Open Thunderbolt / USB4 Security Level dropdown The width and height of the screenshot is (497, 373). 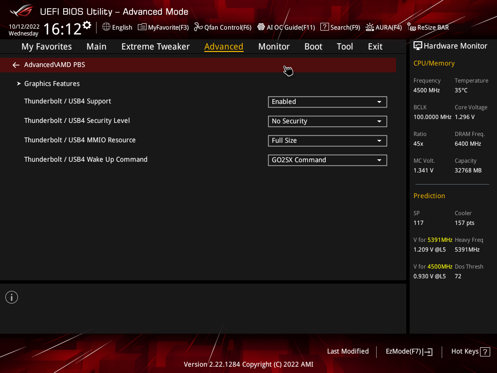(x=328, y=121)
